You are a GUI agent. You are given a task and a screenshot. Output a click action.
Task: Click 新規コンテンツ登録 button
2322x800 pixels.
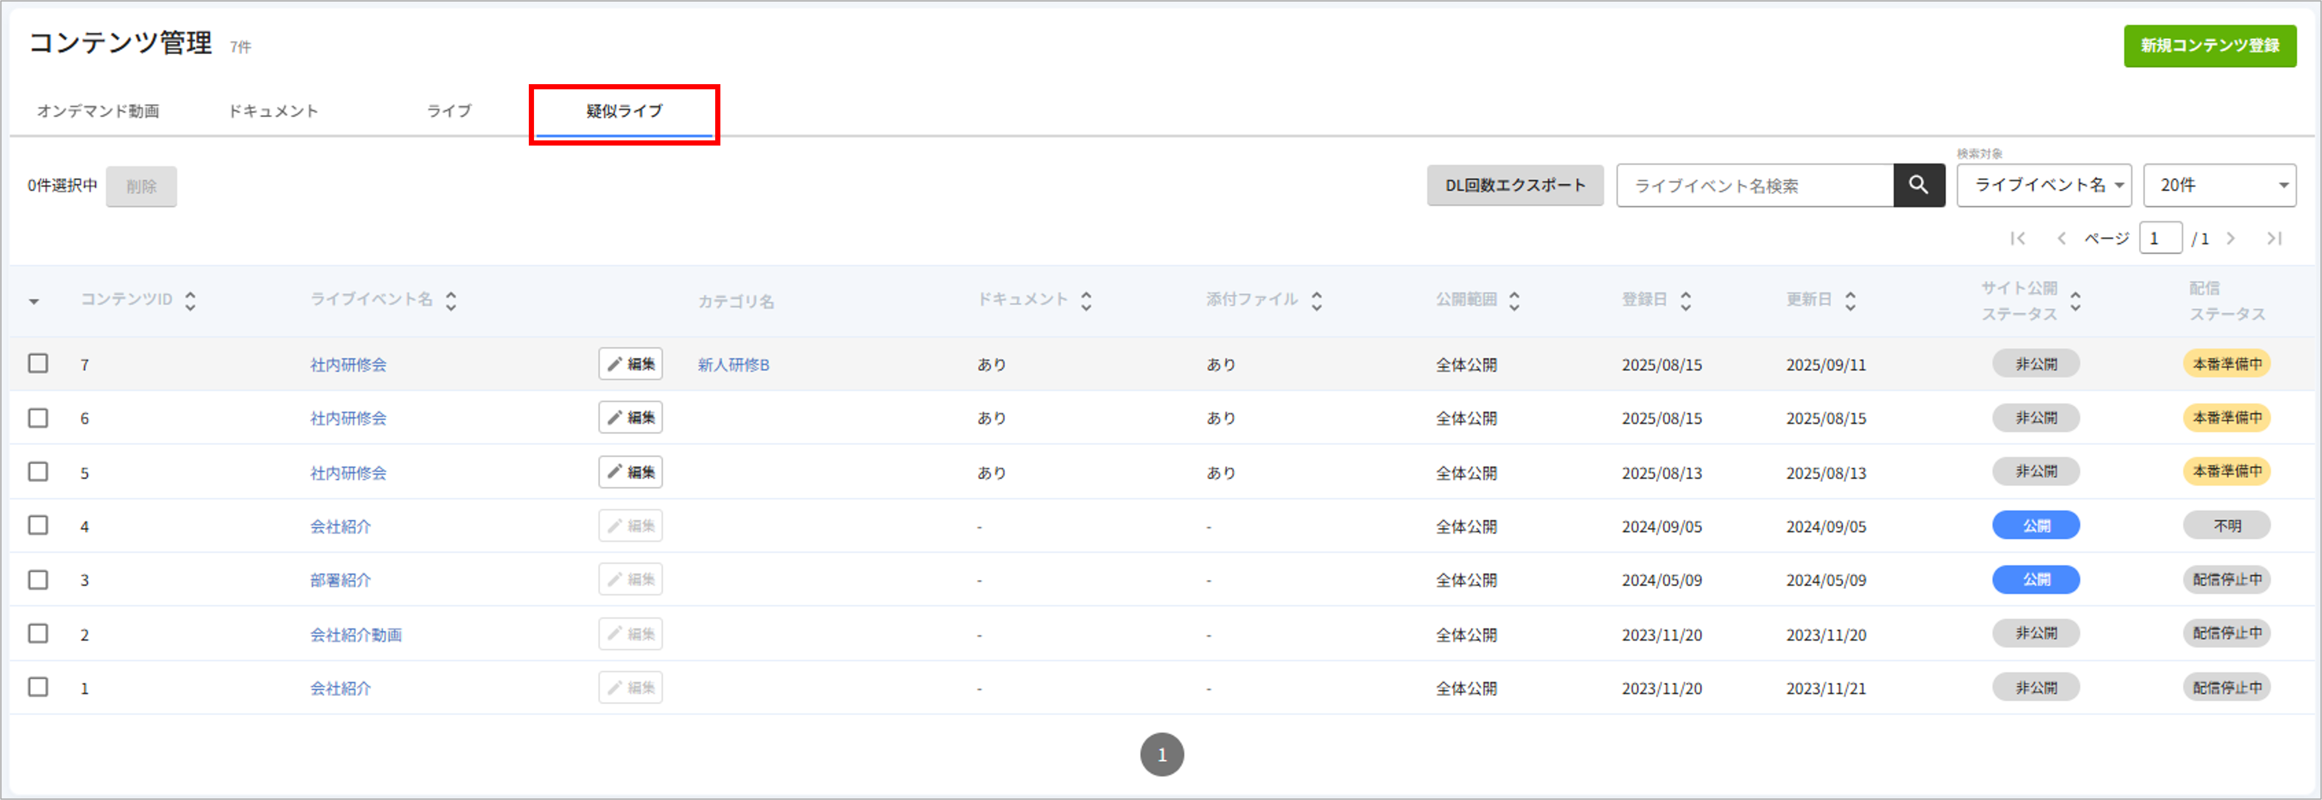click(2209, 46)
